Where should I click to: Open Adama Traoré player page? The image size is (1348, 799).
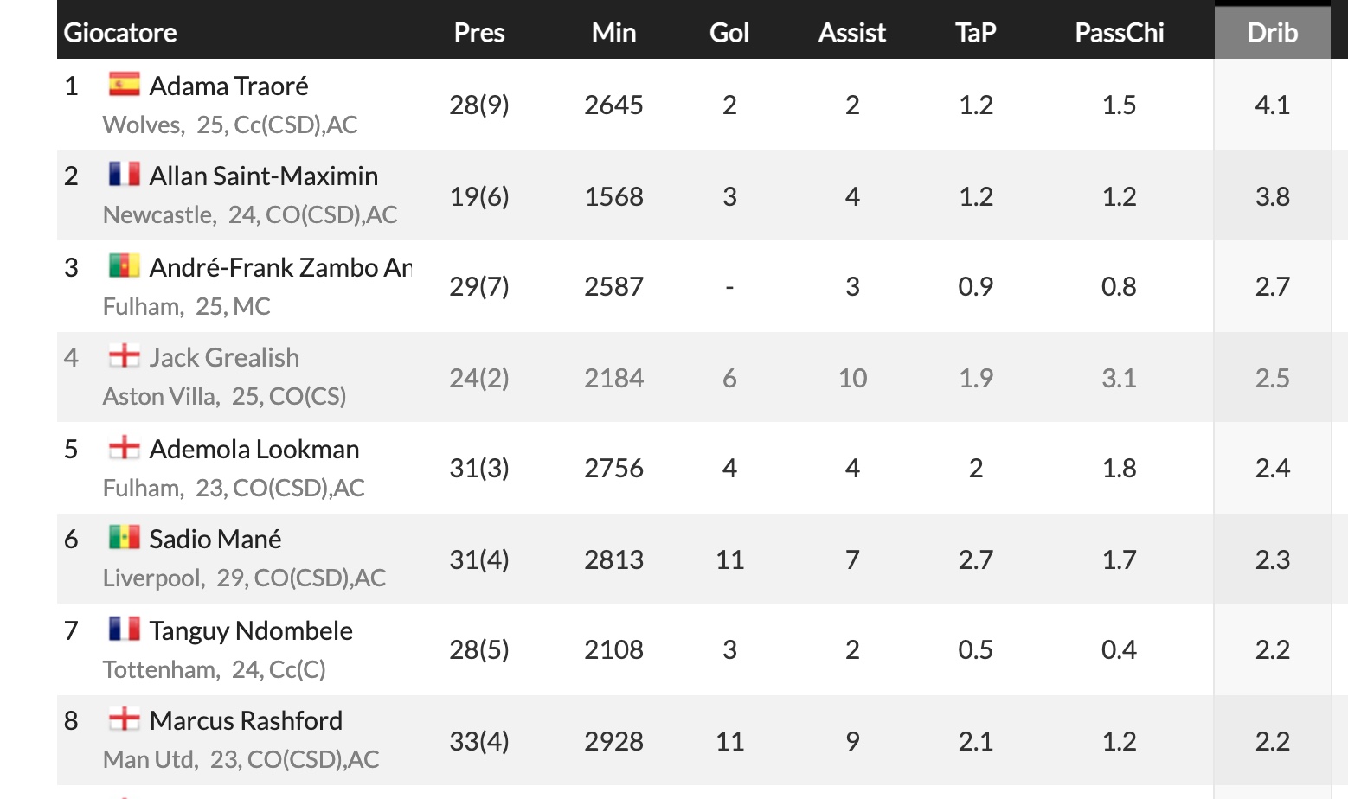coord(228,86)
